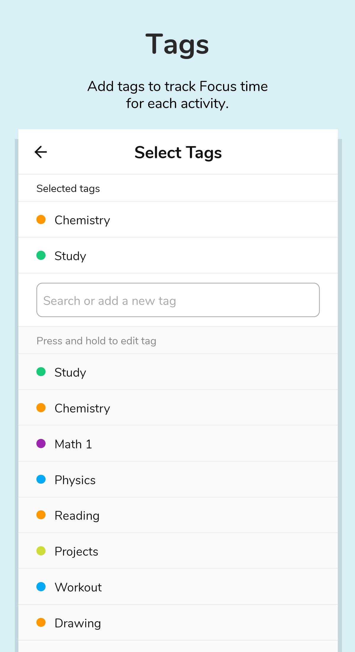Pick the Drawing tag
This screenshot has height=652, width=355.
point(78,623)
